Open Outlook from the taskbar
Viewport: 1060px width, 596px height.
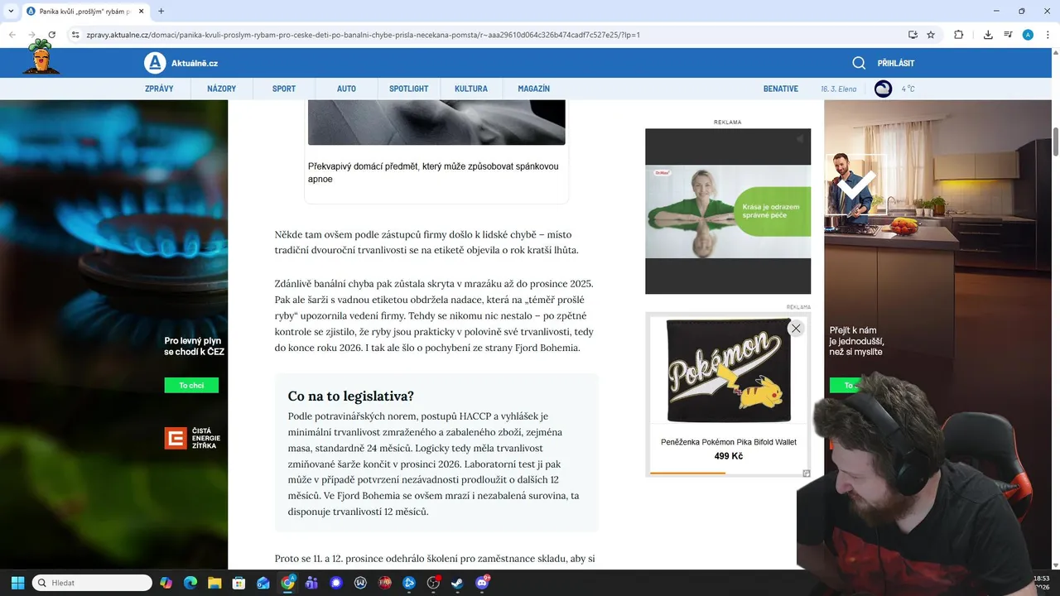263,583
